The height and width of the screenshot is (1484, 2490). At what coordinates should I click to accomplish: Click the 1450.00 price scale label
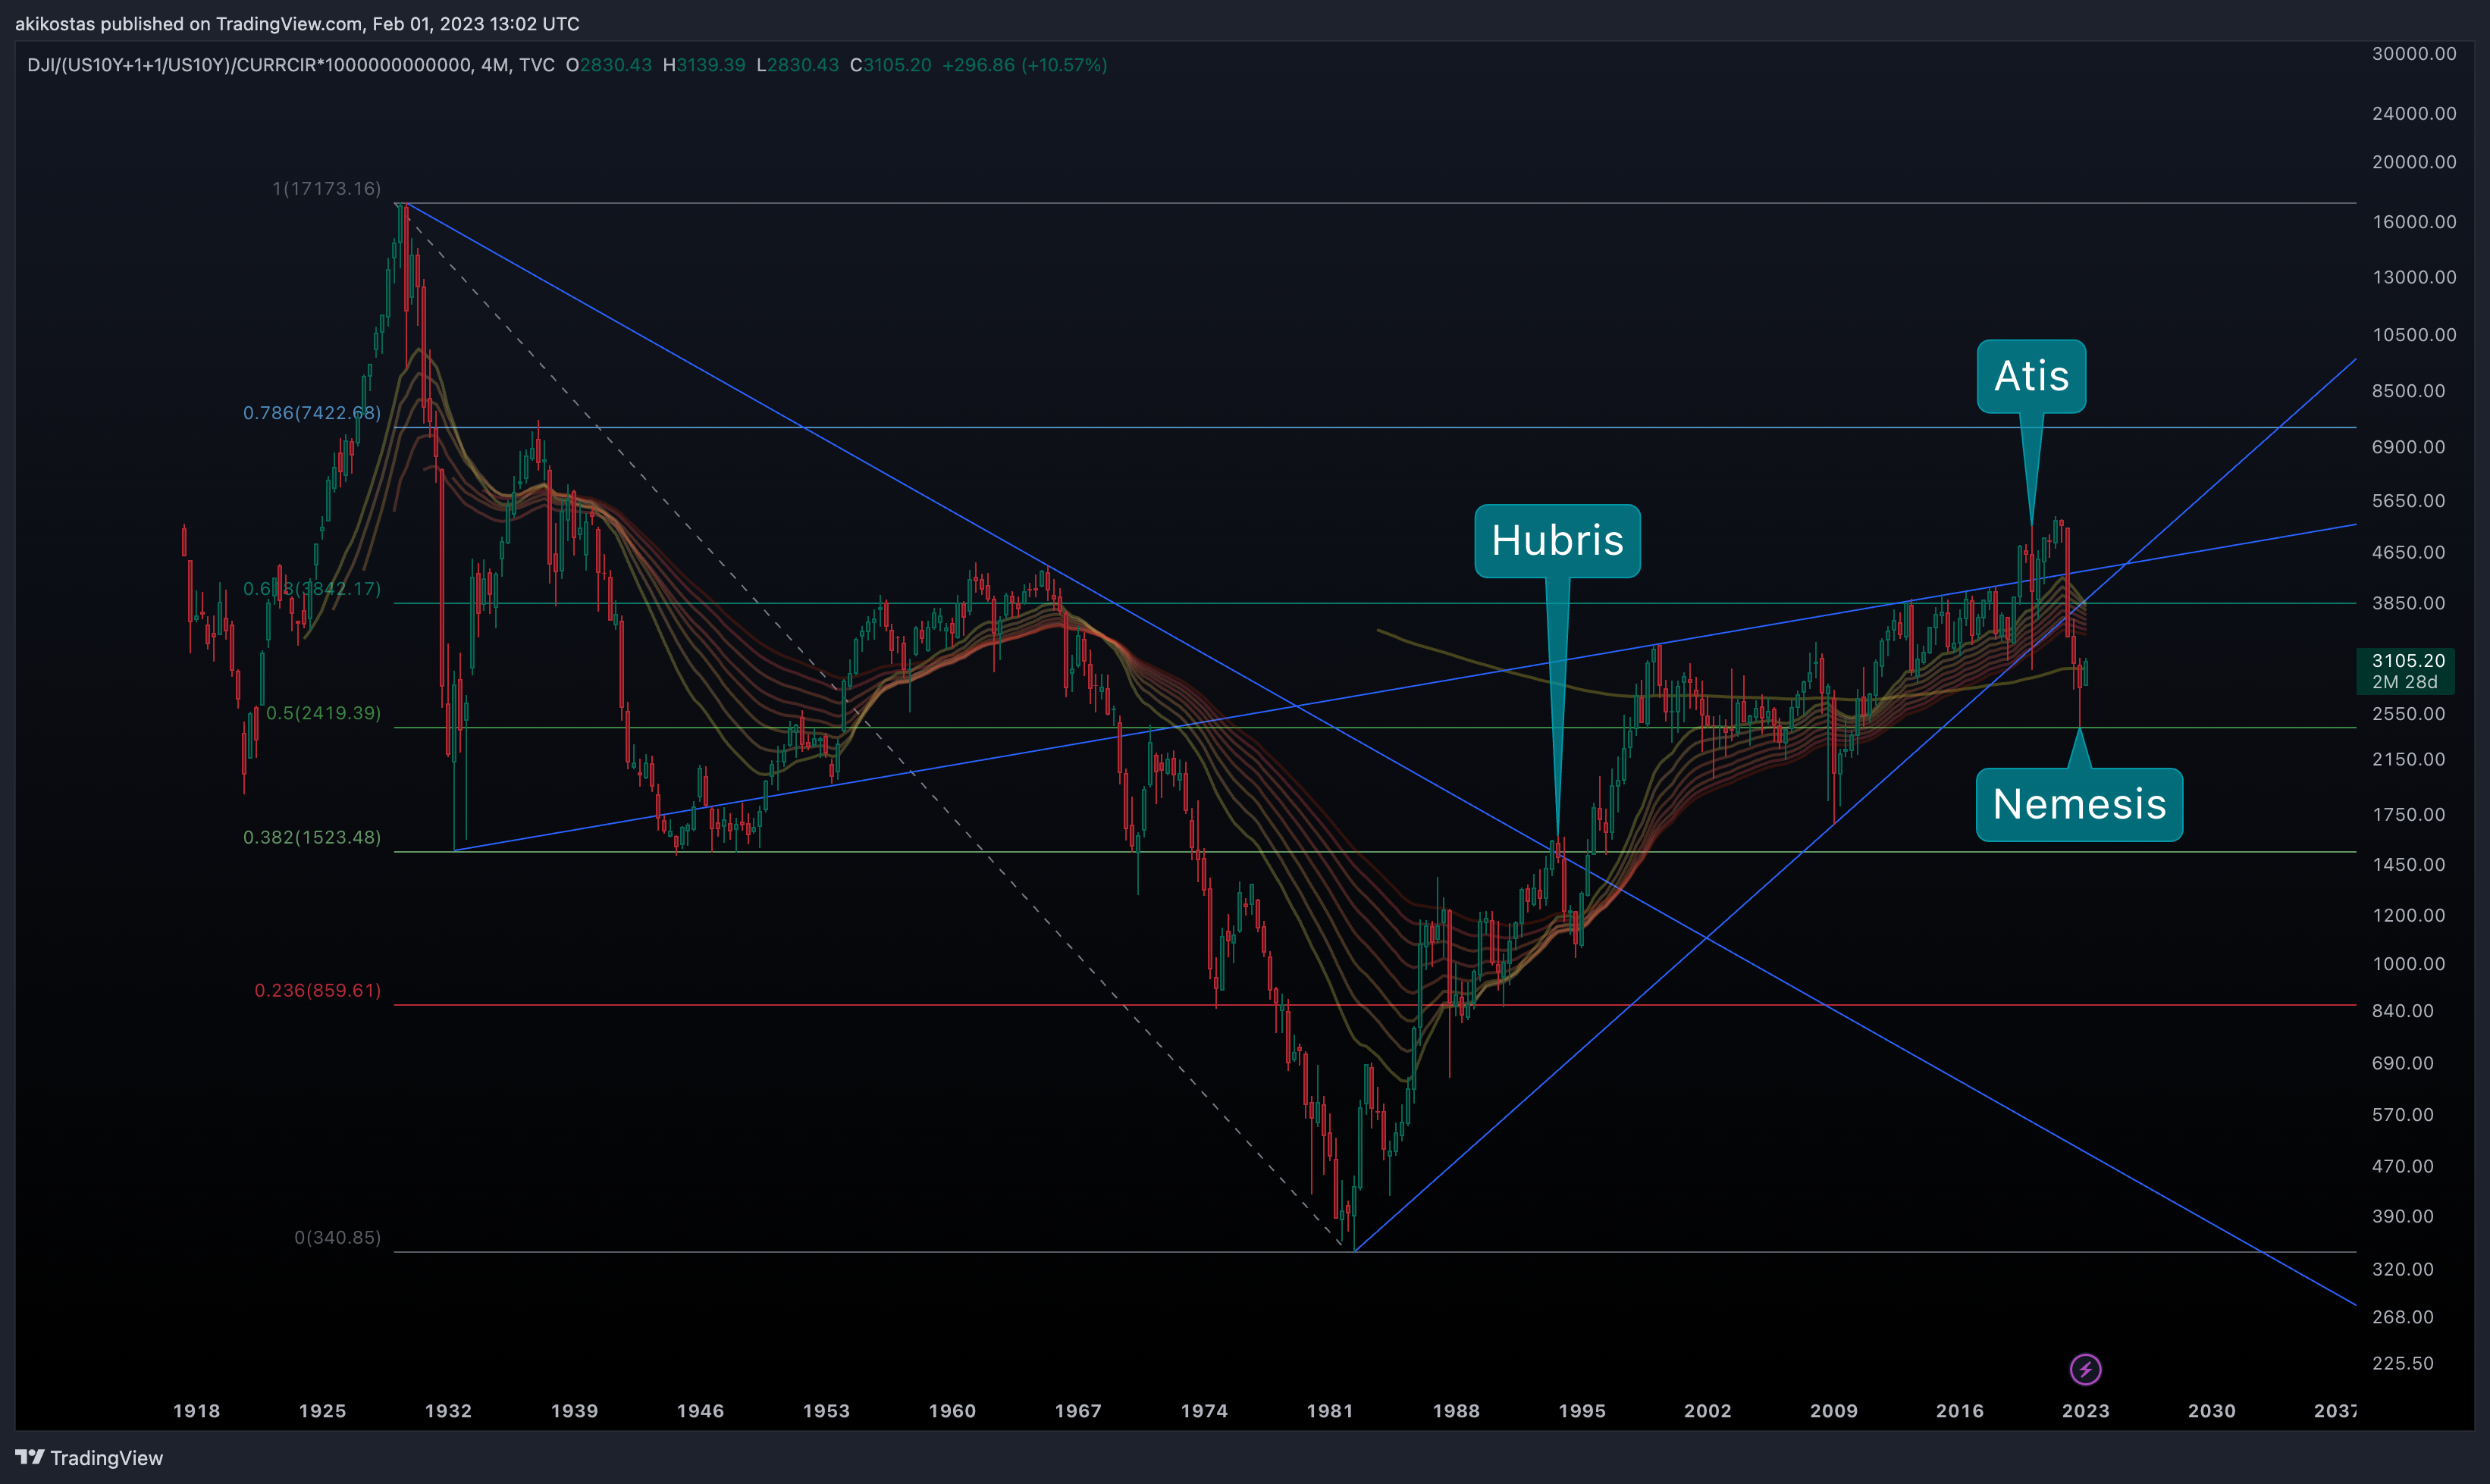[2408, 864]
